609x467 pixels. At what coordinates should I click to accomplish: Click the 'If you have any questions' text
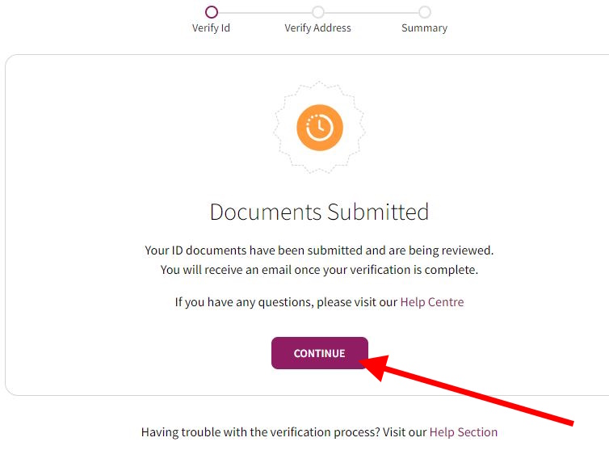point(286,302)
